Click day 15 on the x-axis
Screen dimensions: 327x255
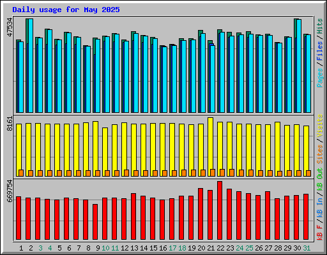tap(153, 248)
